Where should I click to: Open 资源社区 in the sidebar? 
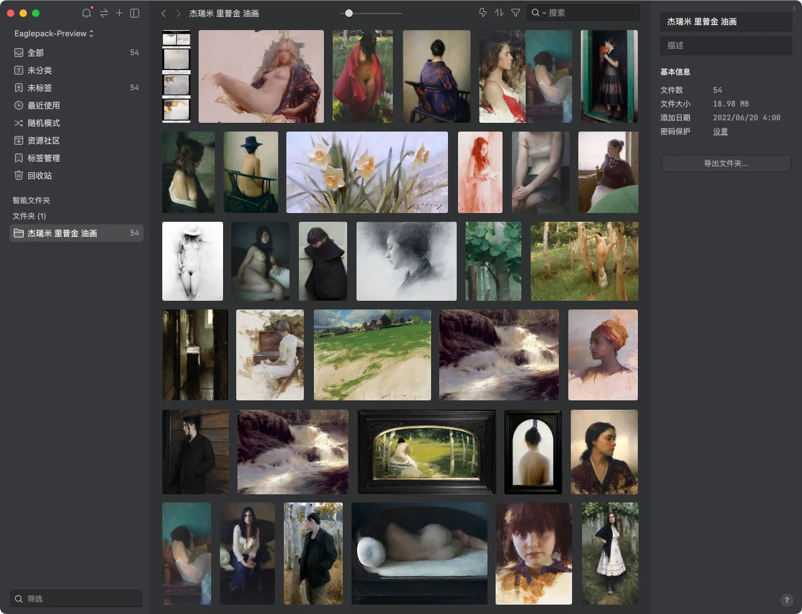point(76,140)
